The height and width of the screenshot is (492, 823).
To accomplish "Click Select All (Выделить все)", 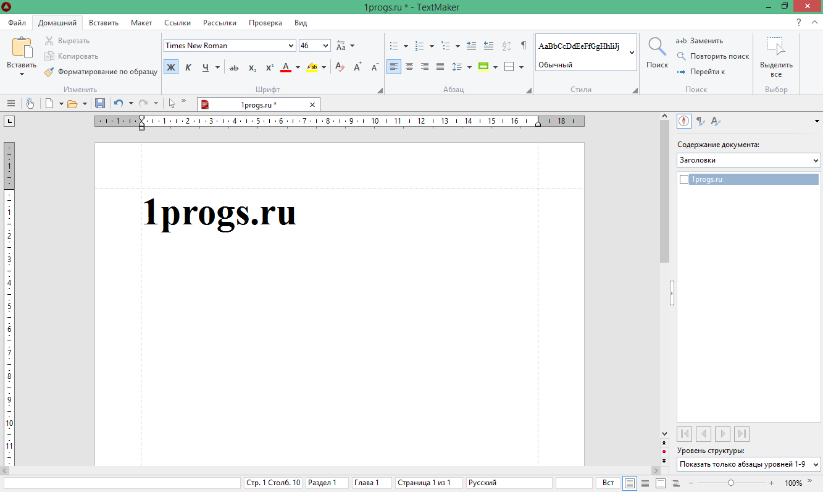I will (x=776, y=56).
